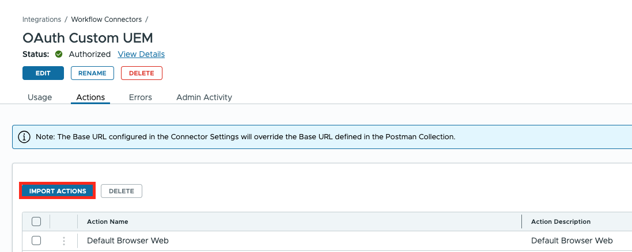Click the gray DELETE button beside Import Actions
The height and width of the screenshot is (252, 632).
(122, 191)
